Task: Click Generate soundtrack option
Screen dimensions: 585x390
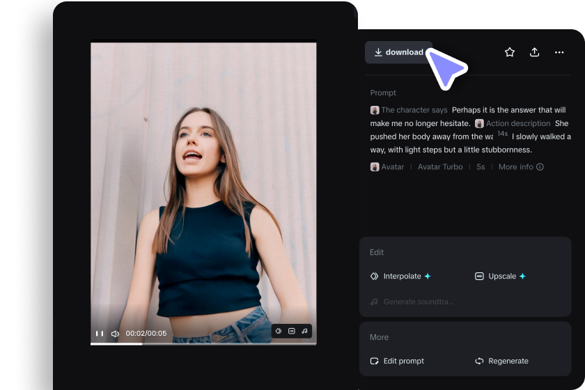Action: click(412, 302)
